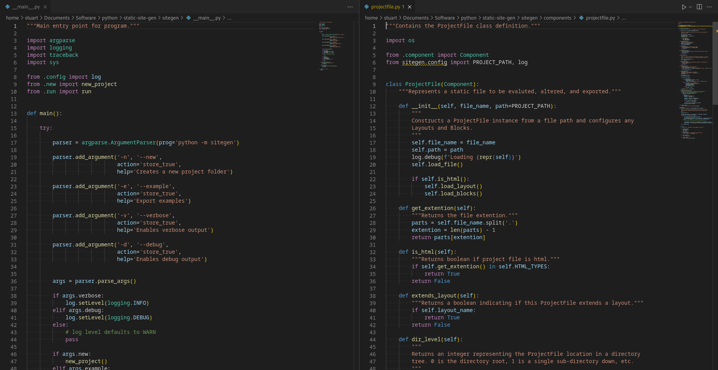This screenshot has height=370, width=718.
Task: Click line number 9 in the right editor
Action: 374,84
